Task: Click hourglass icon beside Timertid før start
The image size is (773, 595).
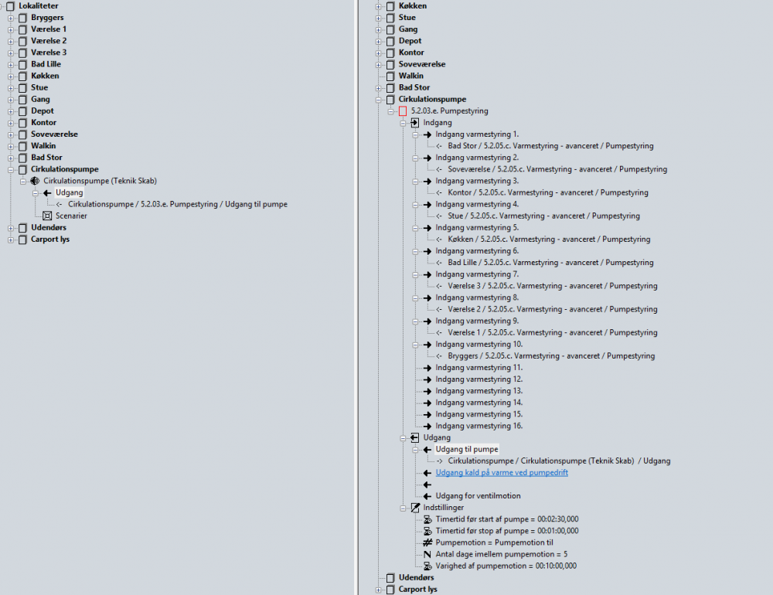Action: [427, 519]
